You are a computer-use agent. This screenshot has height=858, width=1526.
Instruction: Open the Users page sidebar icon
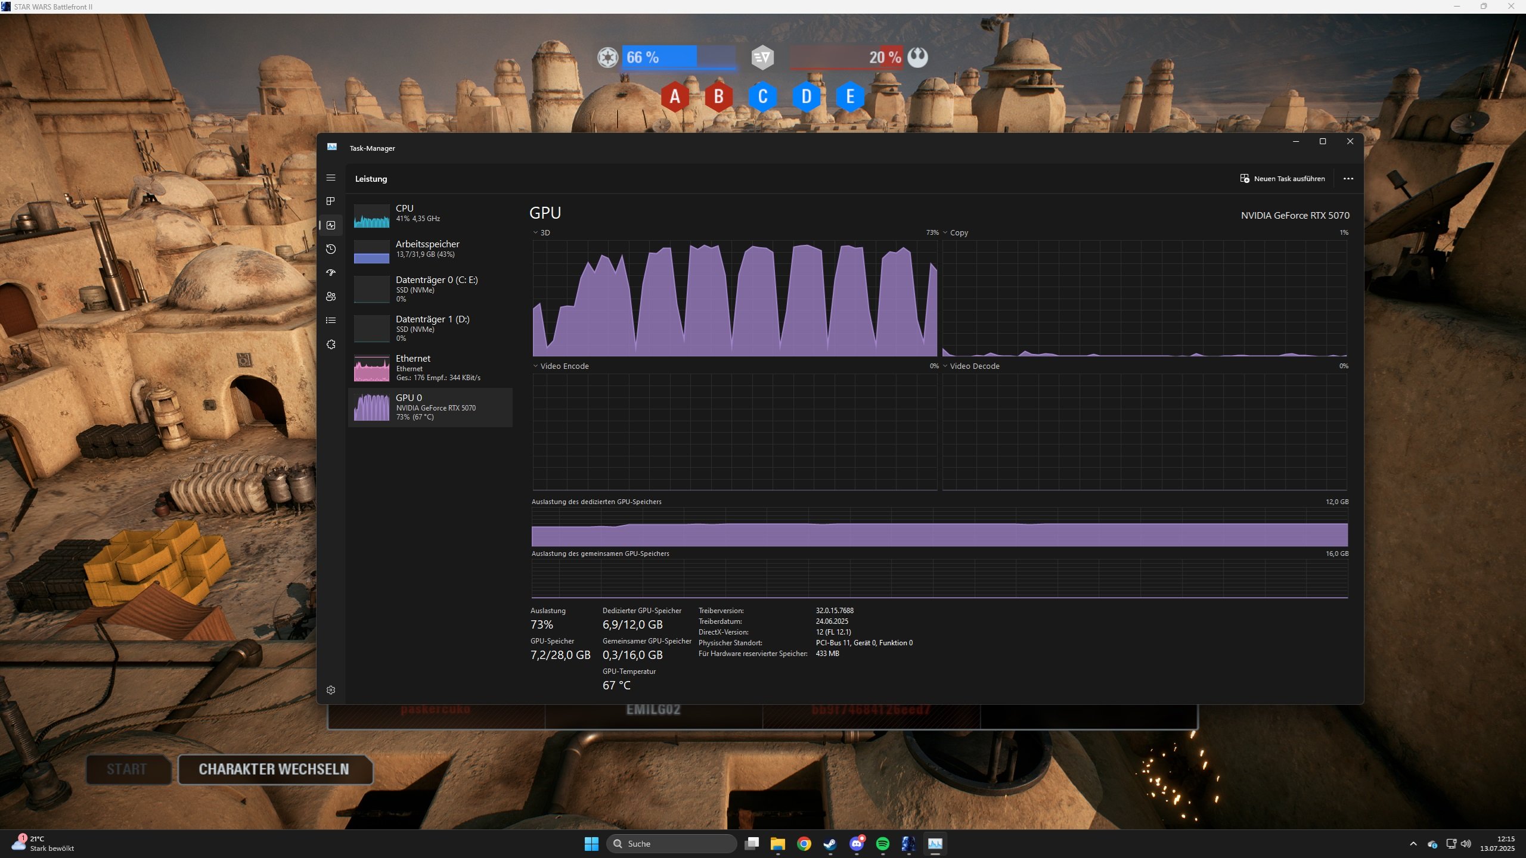[331, 297]
